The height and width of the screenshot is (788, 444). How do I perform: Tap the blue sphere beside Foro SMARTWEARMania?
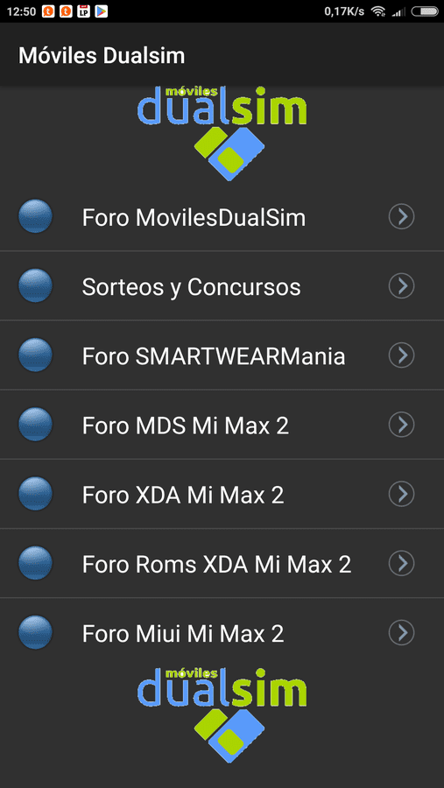point(35,355)
